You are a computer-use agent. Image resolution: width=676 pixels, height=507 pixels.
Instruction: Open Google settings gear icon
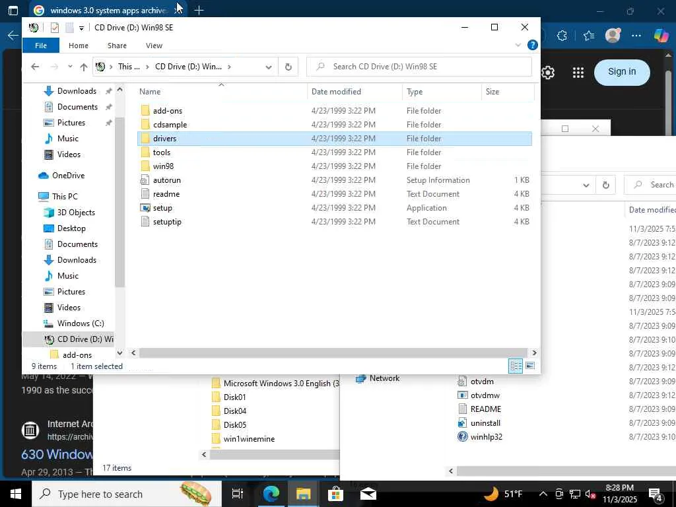click(x=547, y=73)
